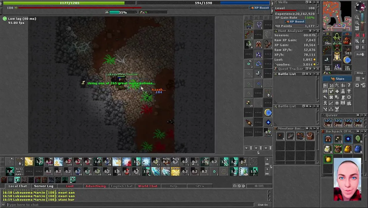Click the 35% progress bar
368x208 pixels.
pyautogui.click(x=123, y=12)
